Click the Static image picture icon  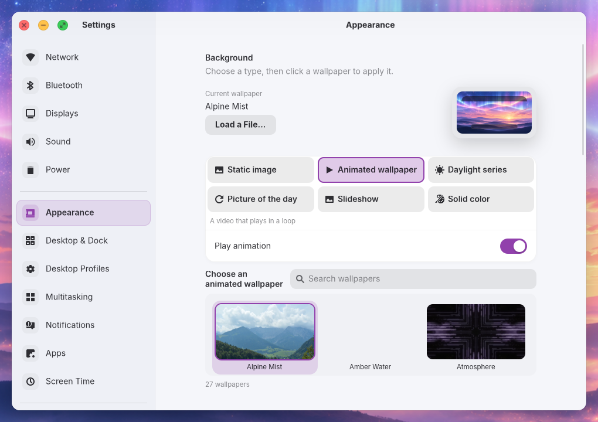[219, 170]
